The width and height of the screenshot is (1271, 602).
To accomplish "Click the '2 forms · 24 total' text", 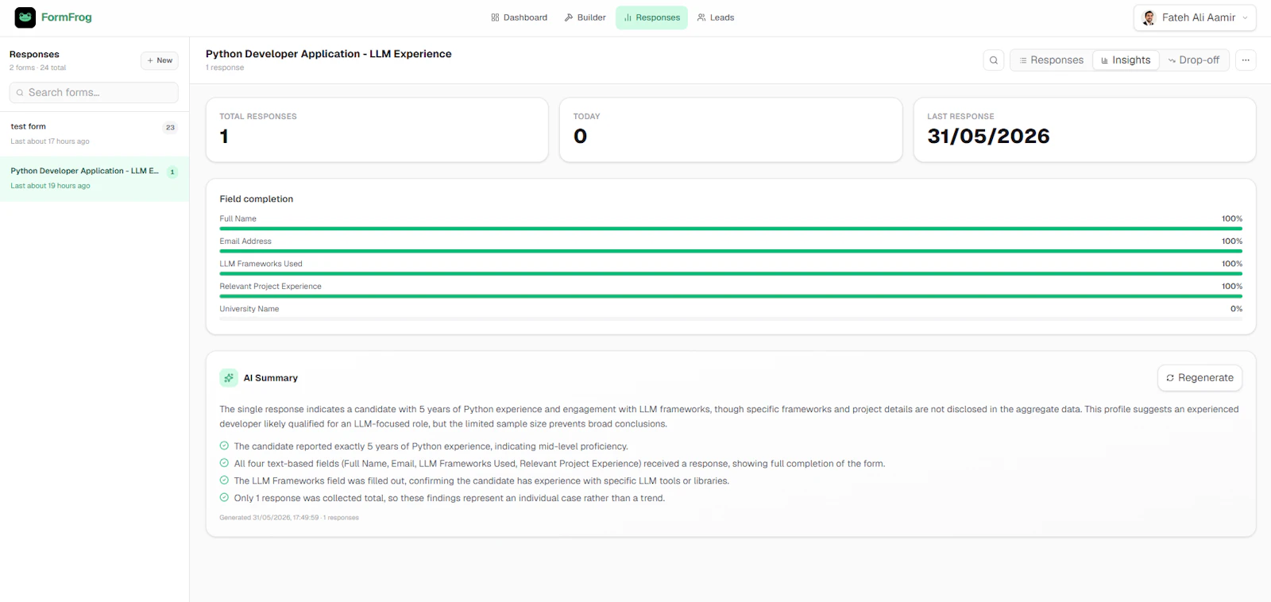I will [x=37, y=68].
